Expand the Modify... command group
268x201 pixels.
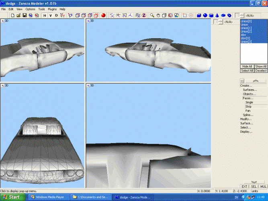[246, 119]
